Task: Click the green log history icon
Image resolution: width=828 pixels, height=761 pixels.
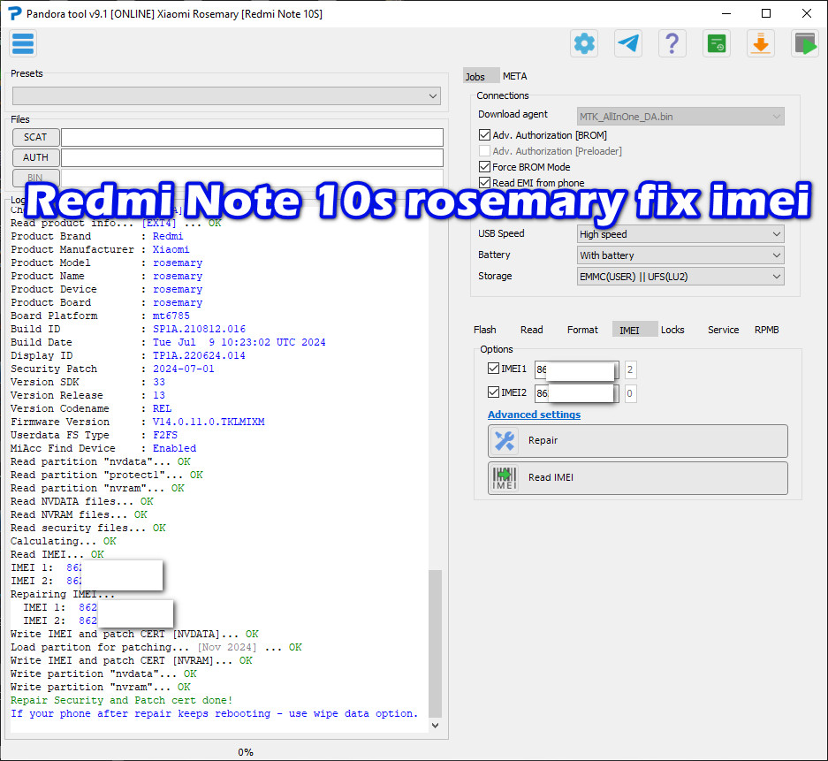Action: tap(717, 43)
